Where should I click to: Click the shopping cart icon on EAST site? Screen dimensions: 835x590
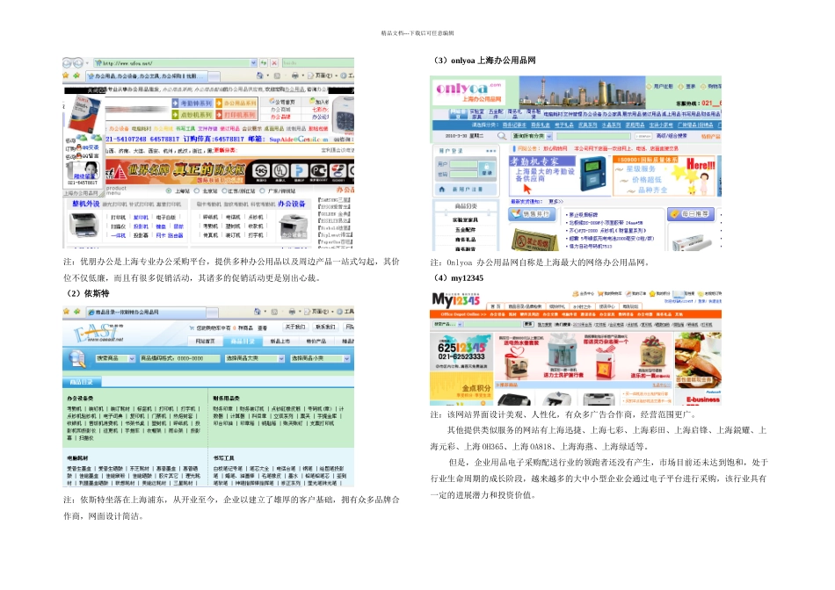(x=192, y=327)
